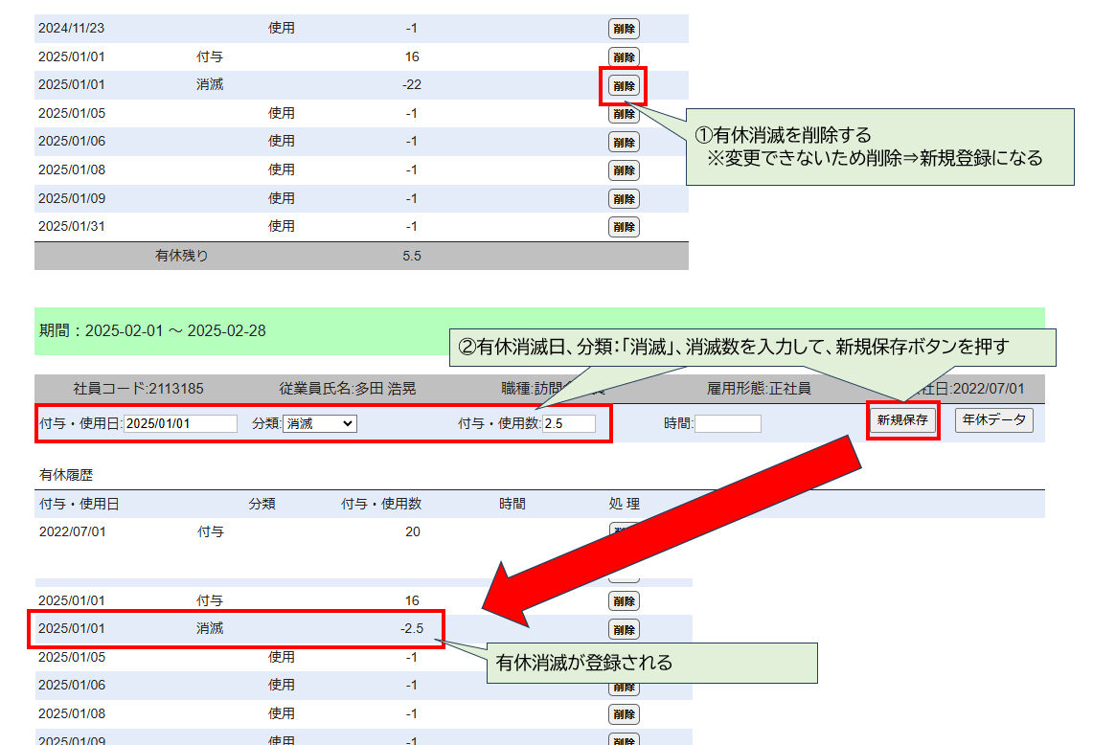This screenshot has width=1093, height=745.
Task: Click the 付与・使用日 date input field
Action: tap(180, 423)
